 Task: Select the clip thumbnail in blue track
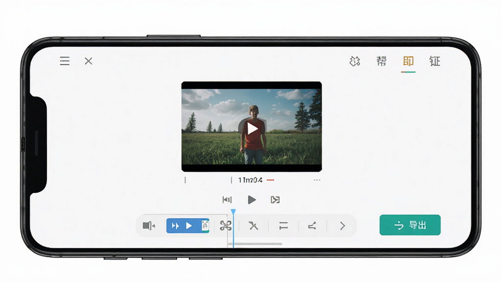point(205,226)
